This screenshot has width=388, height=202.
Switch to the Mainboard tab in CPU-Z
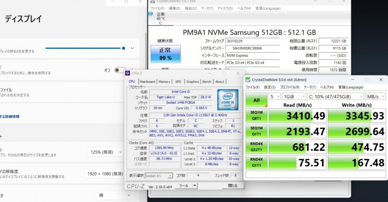point(147,82)
